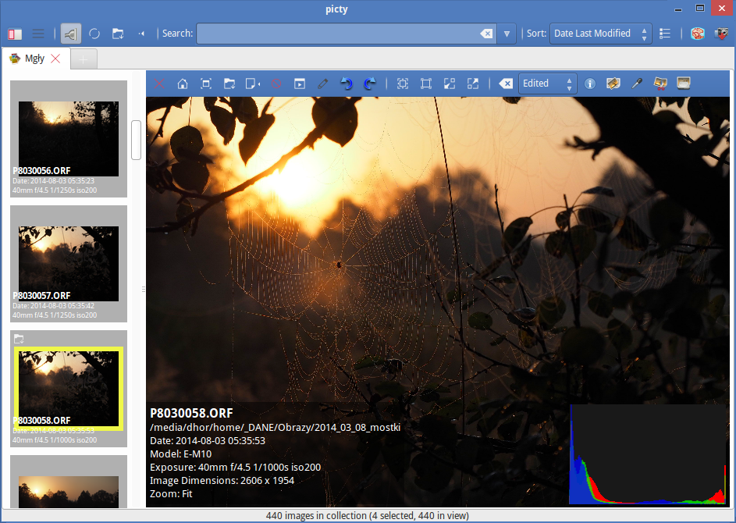The width and height of the screenshot is (736, 523).
Task: Open the Sort combo box Date Last Modified
Action: click(600, 34)
